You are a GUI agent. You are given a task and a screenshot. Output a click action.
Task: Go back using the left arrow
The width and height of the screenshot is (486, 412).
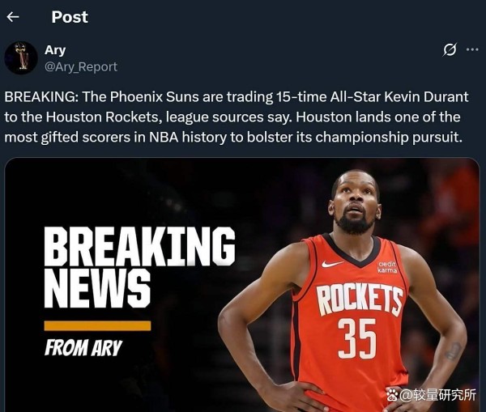point(13,17)
